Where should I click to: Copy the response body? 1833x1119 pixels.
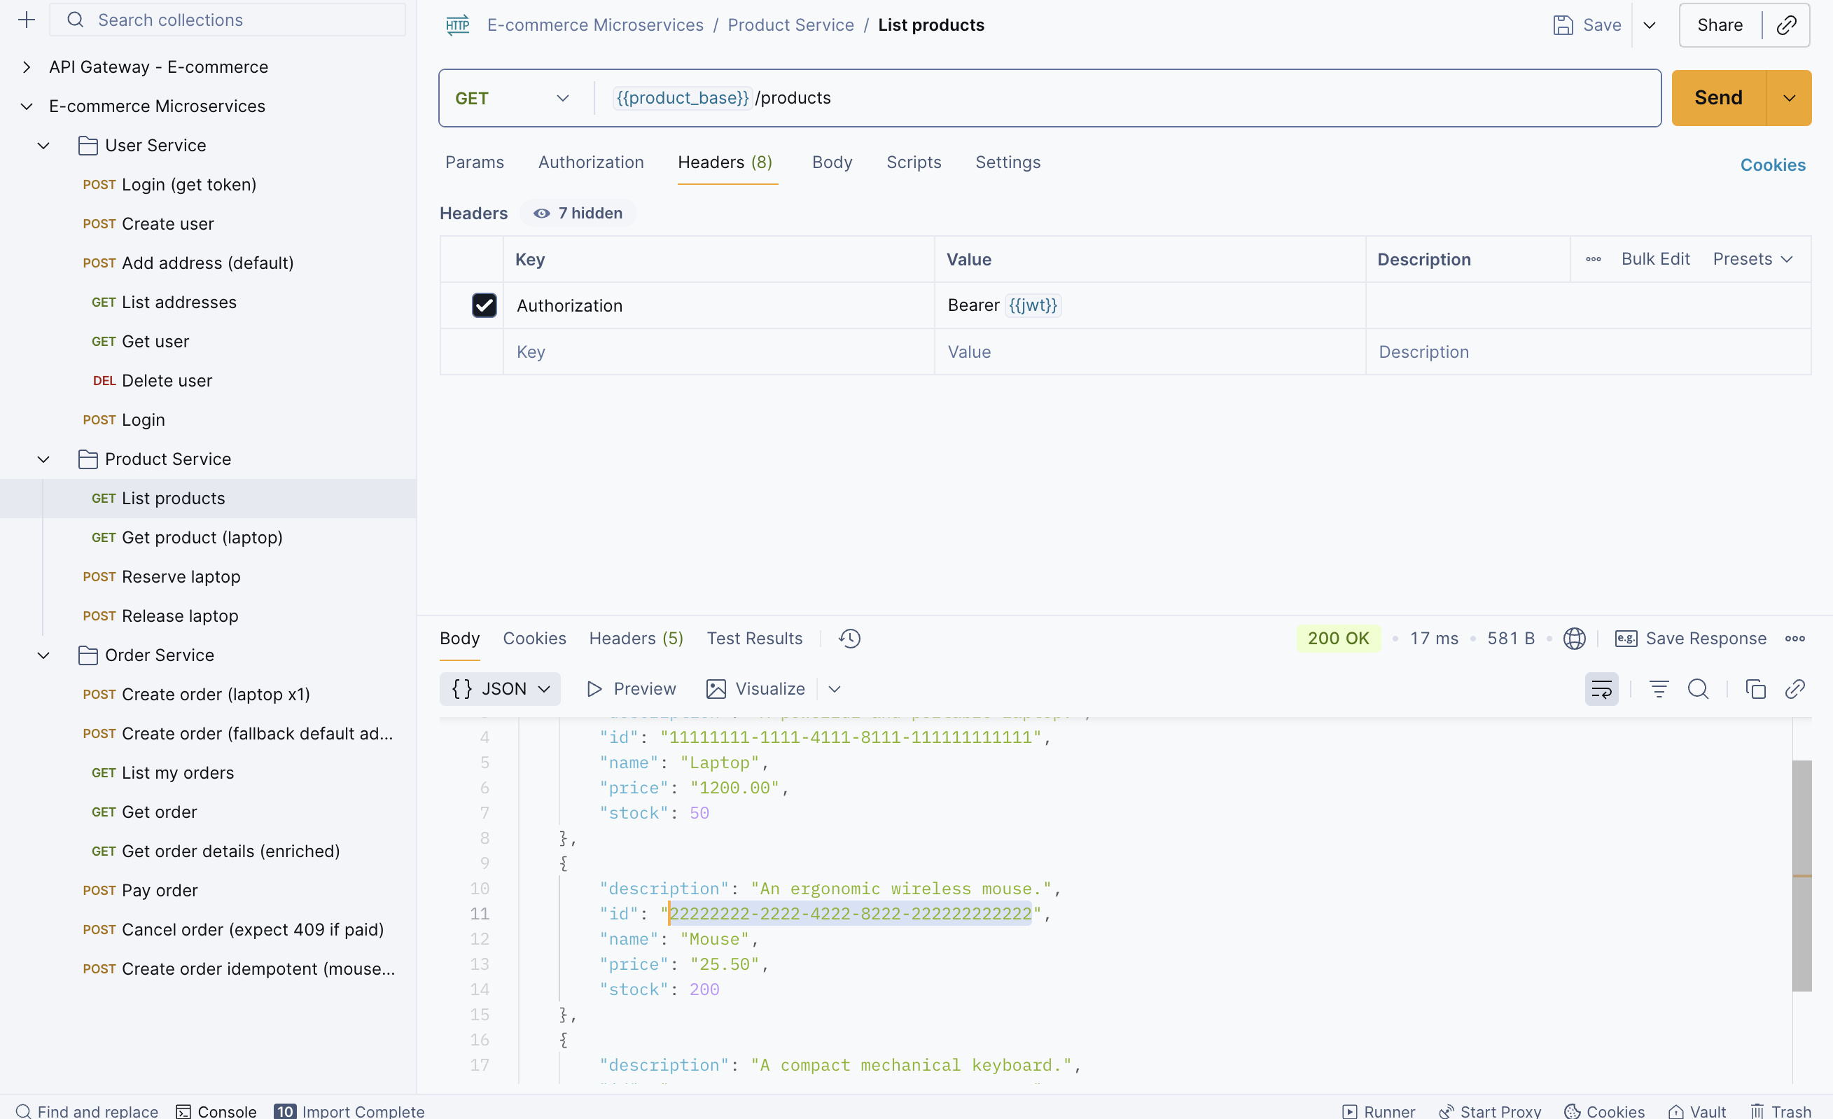click(x=1756, y=689)
